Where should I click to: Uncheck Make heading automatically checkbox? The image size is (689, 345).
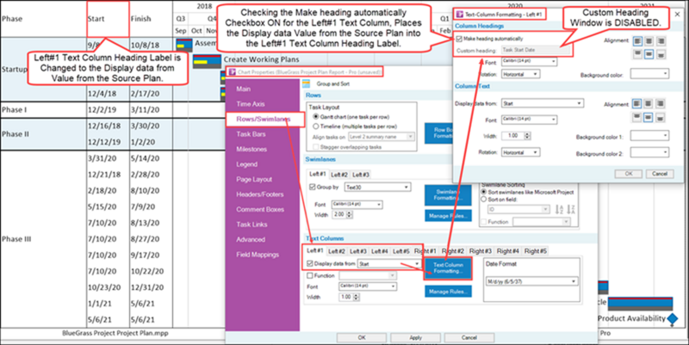point(459,39)
